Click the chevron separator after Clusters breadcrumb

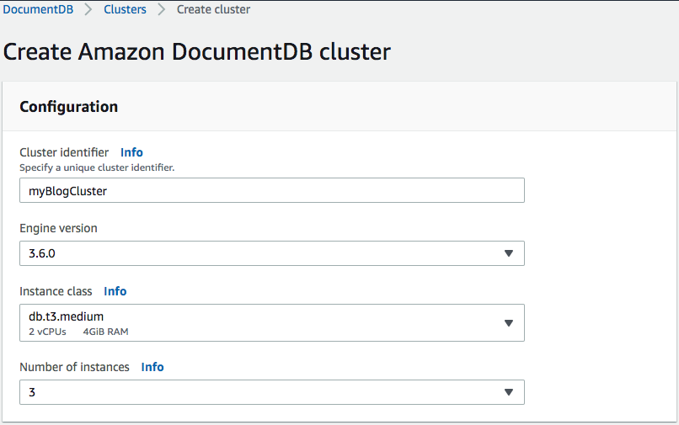[162, 9]
